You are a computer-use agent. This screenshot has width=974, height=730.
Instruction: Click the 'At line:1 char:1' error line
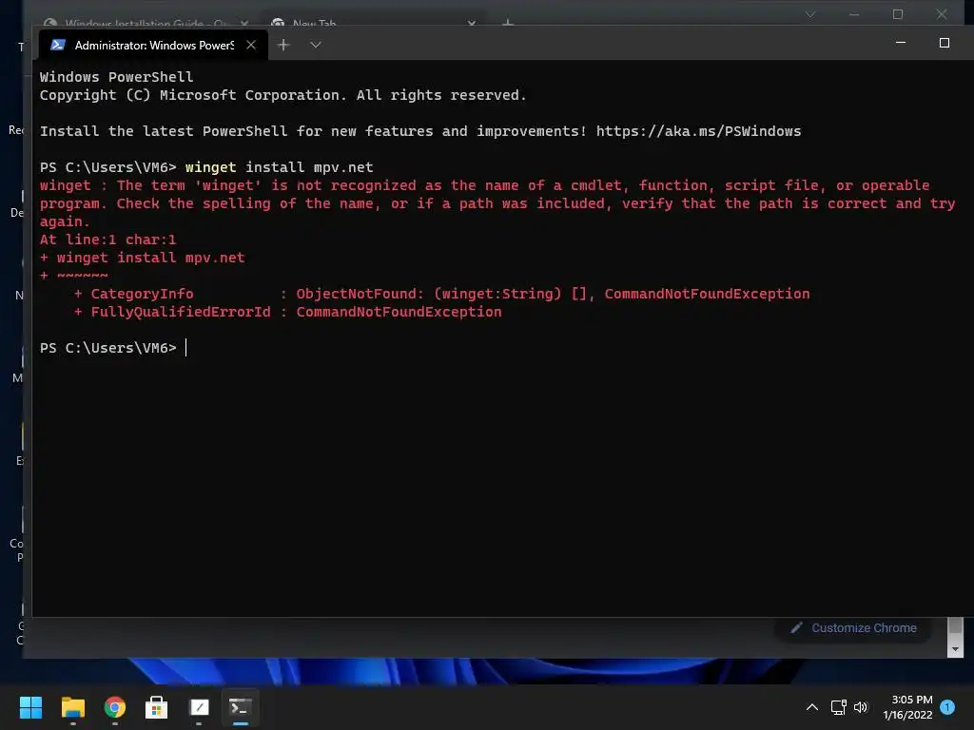click(x=108, y=240)
